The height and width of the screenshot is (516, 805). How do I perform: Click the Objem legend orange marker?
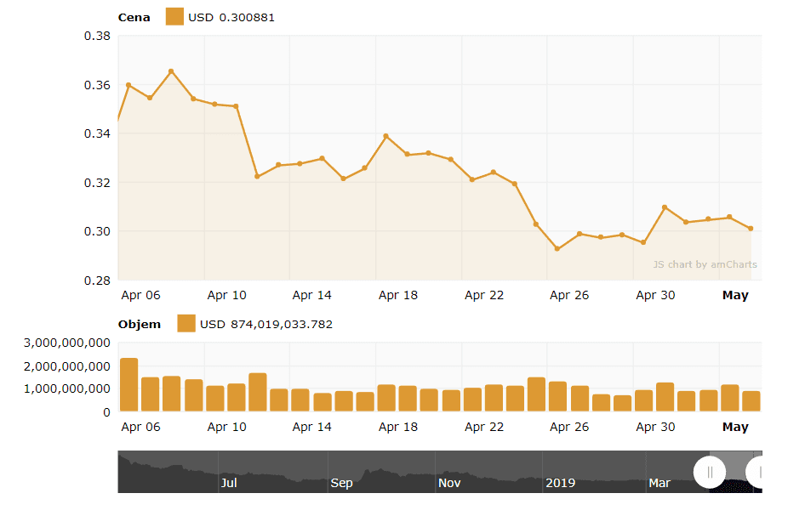[186, 324]
